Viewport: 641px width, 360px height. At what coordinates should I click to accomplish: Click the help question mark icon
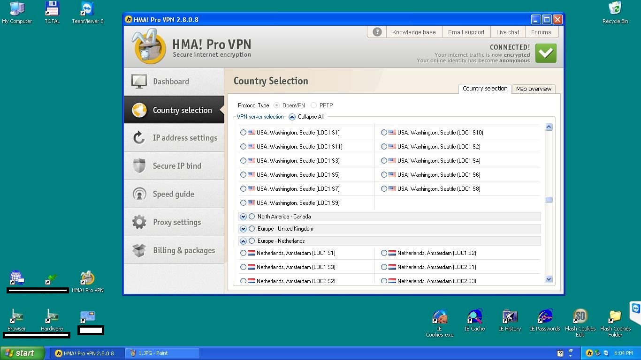pos(377,32)
